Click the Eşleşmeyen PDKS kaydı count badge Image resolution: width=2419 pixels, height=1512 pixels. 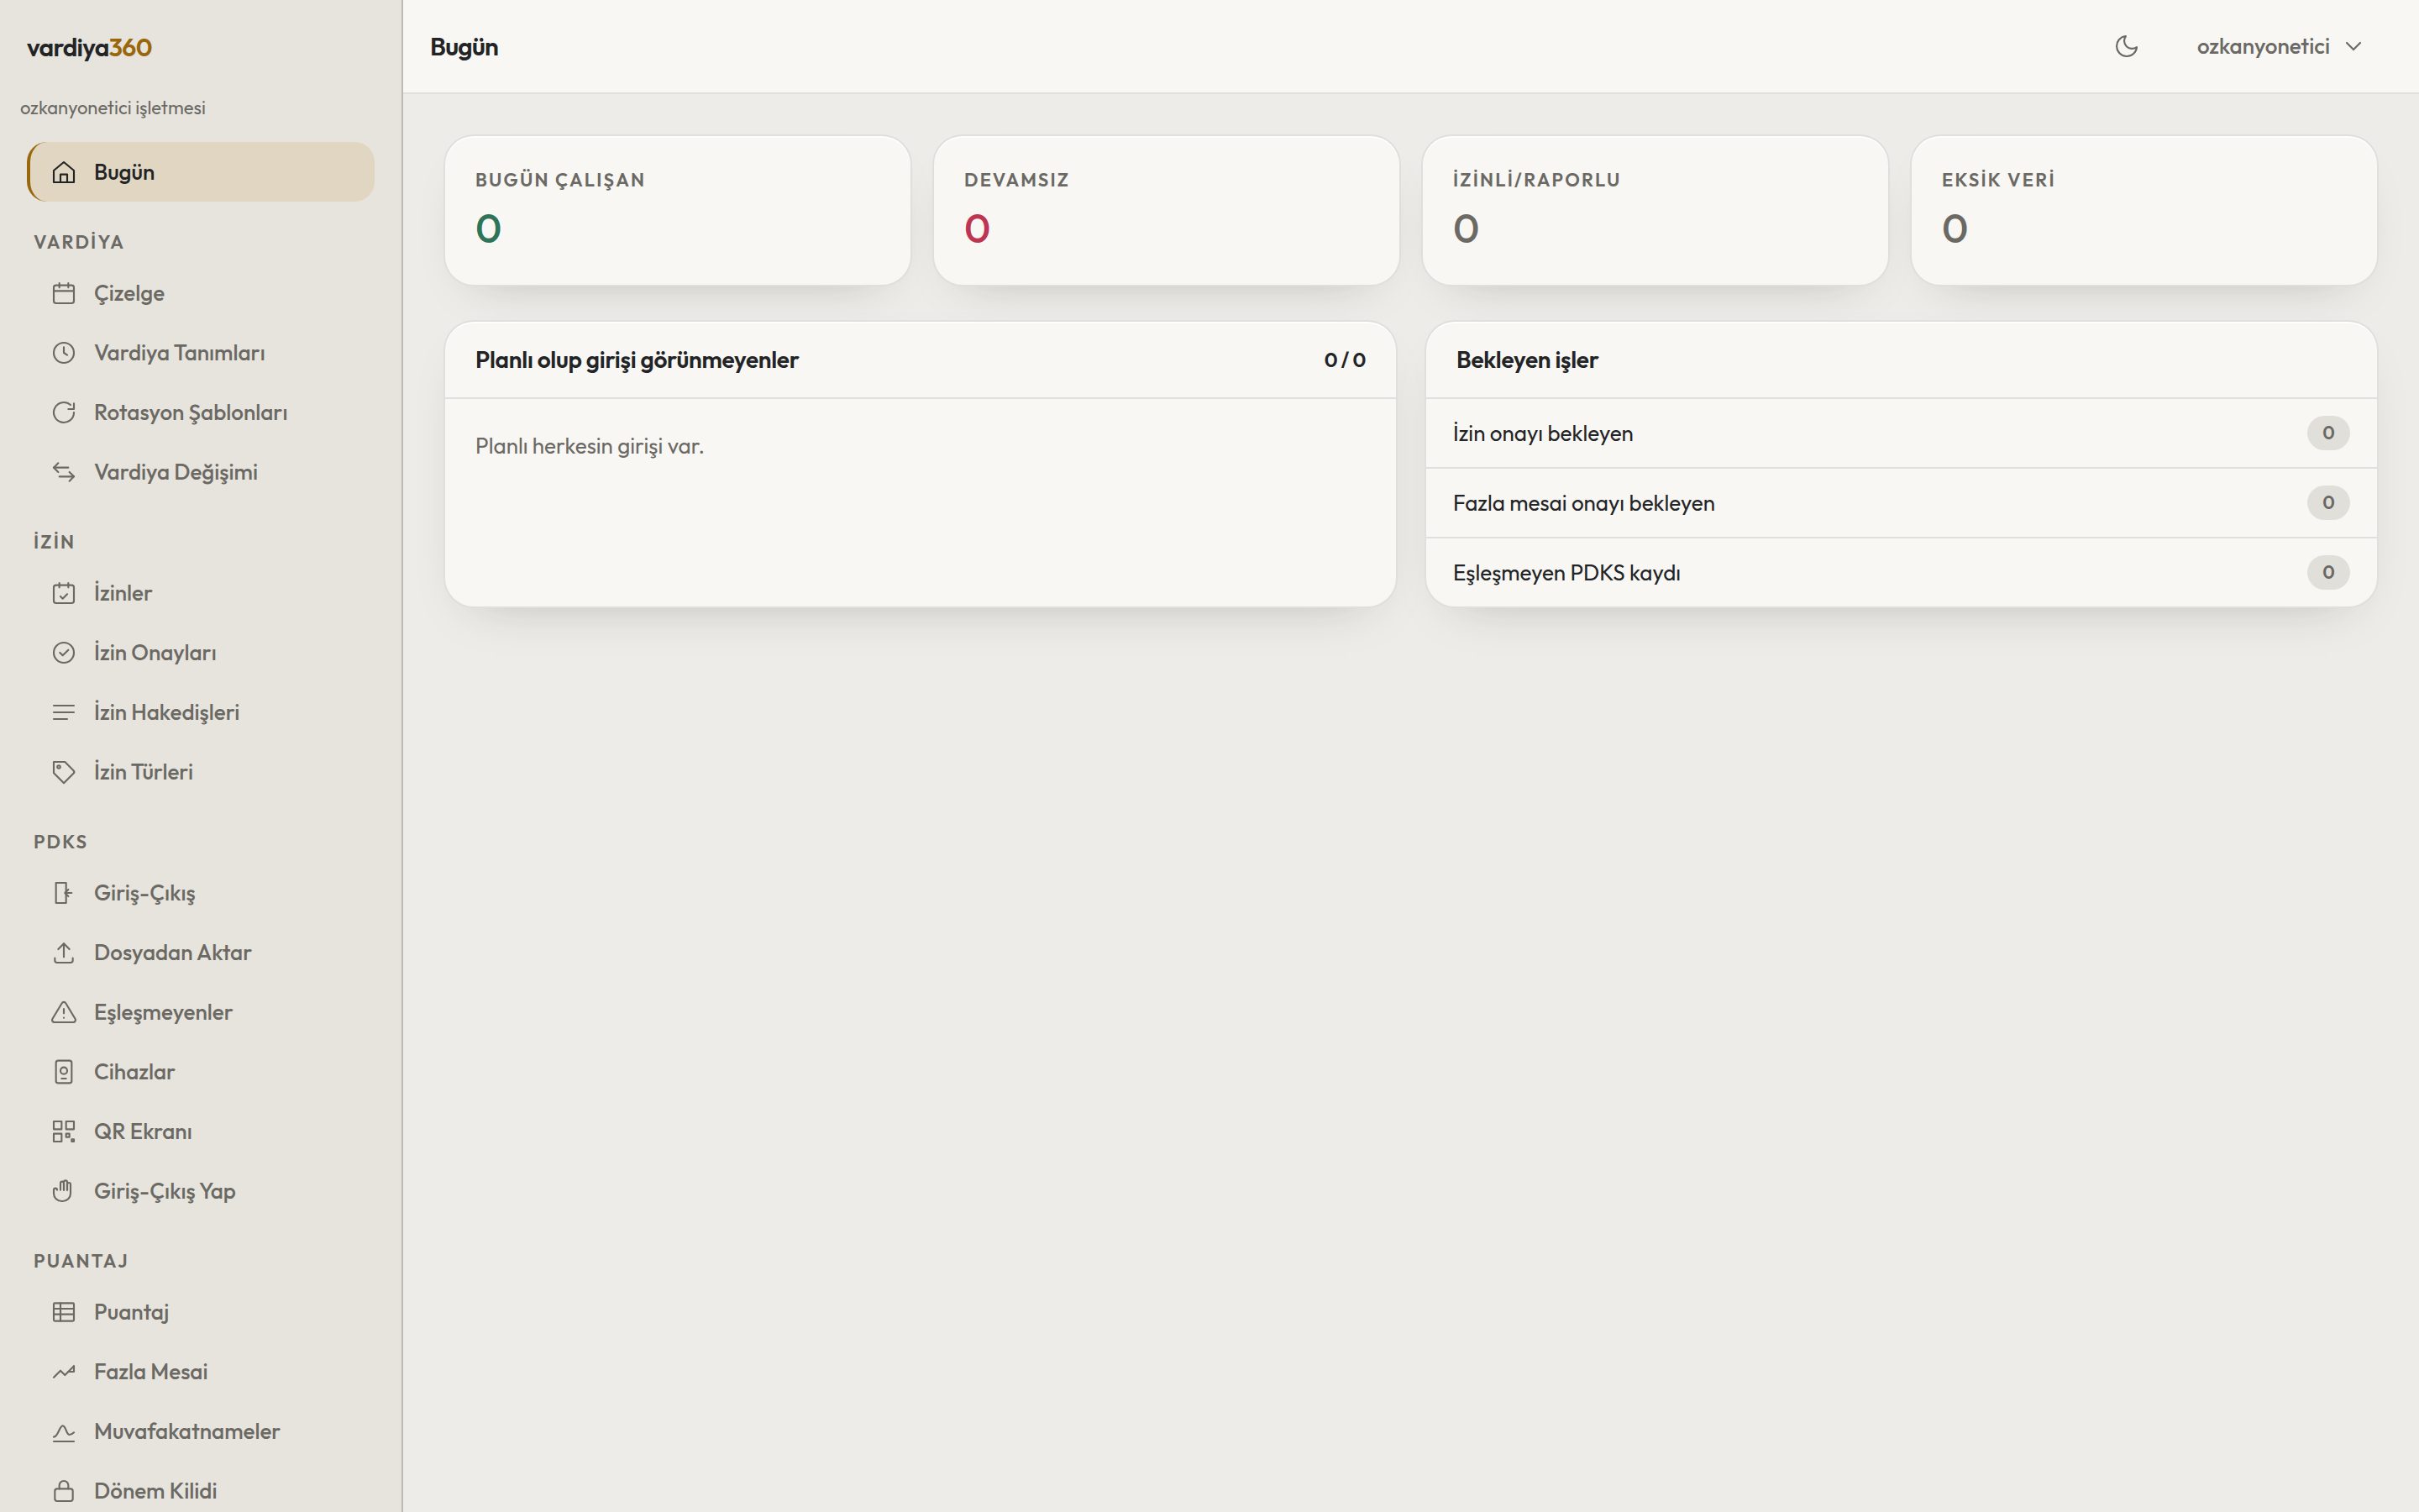coord(2328,572)
